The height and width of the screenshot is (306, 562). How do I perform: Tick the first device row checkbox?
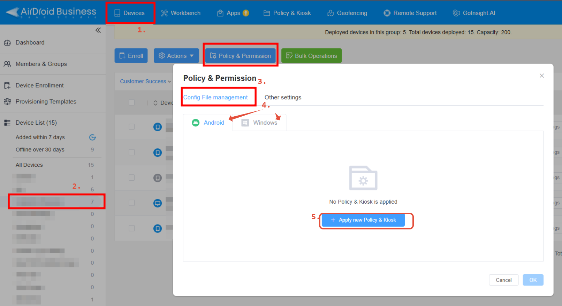click(132, 127)
